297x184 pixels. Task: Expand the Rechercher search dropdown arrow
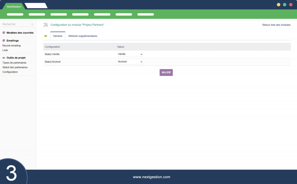tap(32, 24)
